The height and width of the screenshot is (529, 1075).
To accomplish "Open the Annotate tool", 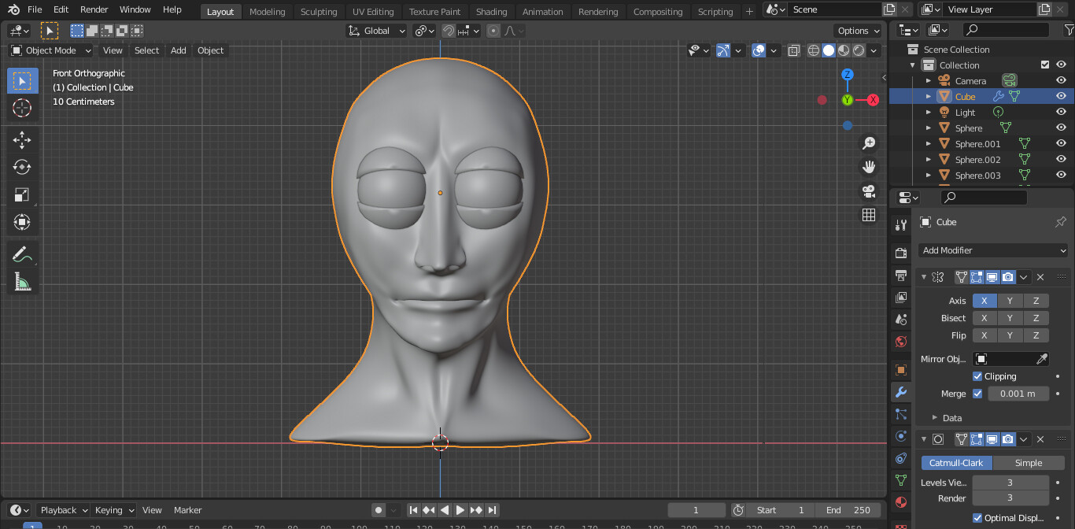I will tap(22, 253).
